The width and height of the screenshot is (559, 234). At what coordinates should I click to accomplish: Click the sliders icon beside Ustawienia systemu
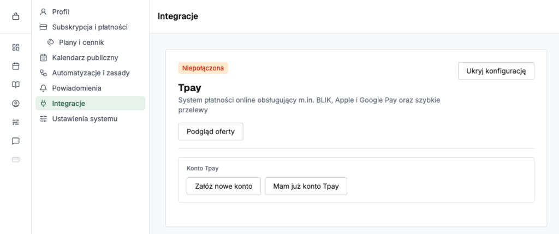(x=44, y=119)
